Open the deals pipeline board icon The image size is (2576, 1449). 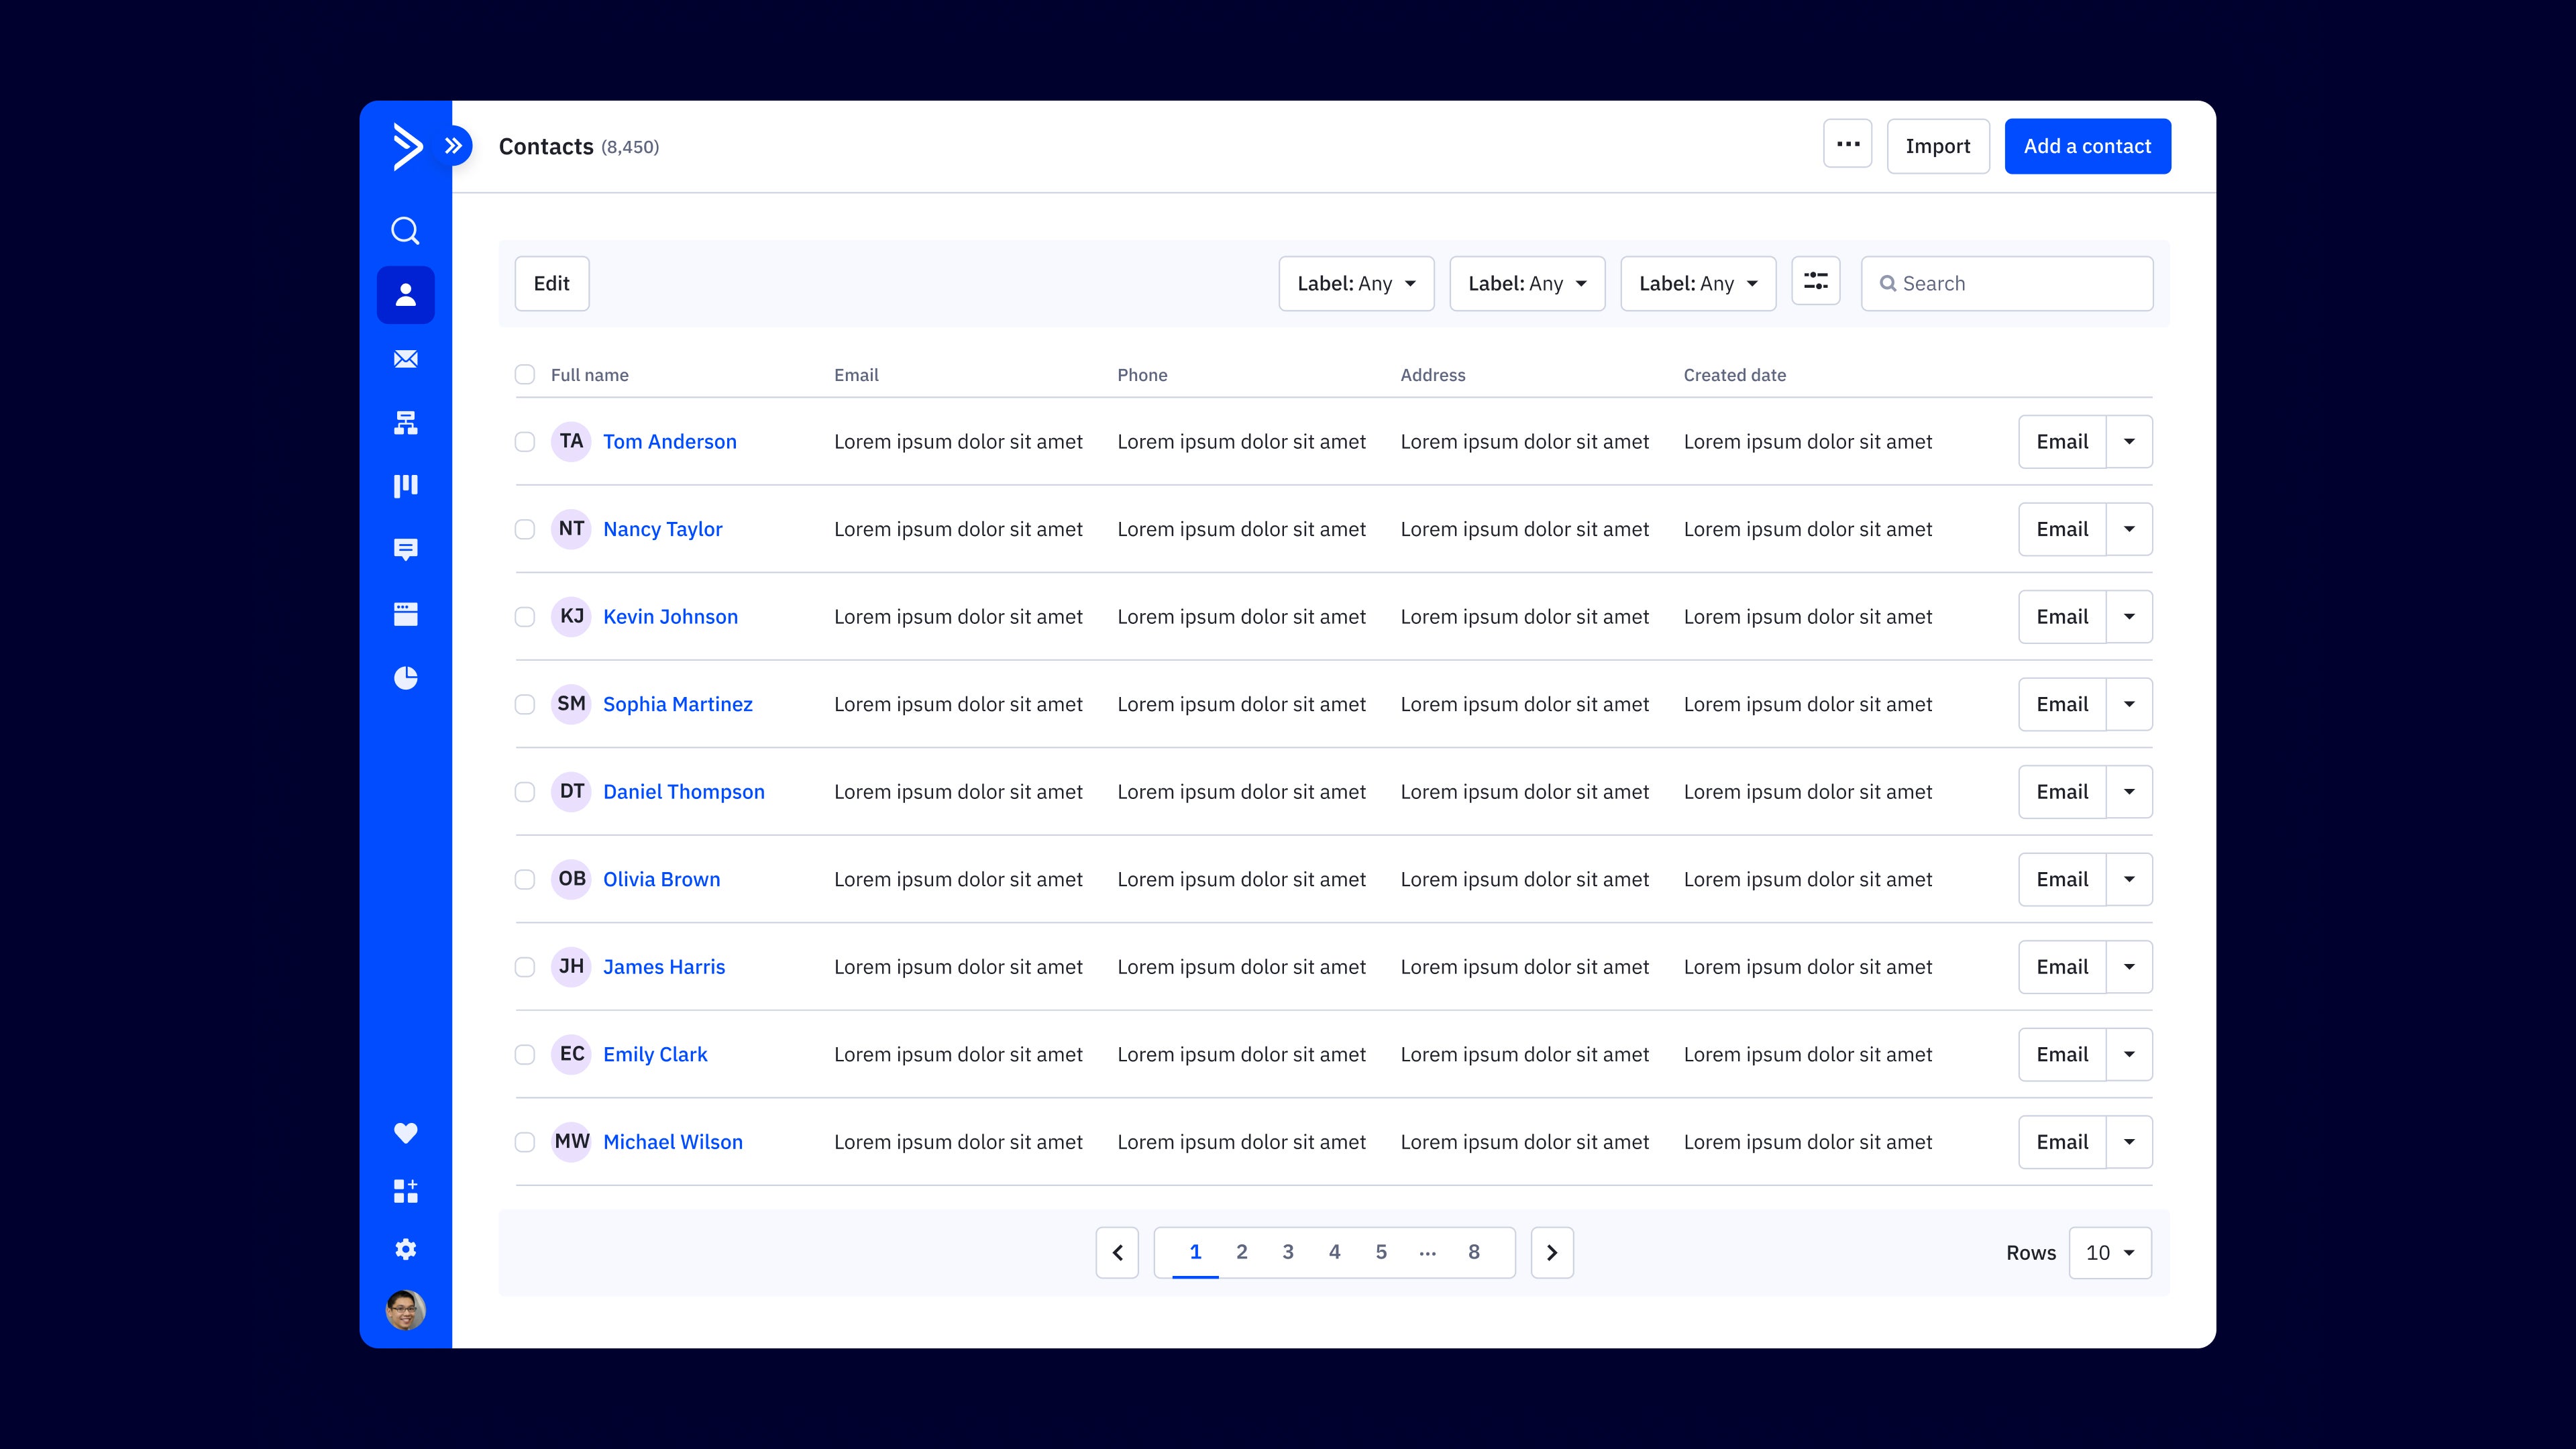[405, 486]
